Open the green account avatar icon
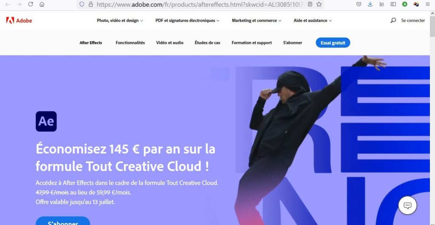 point(405,4)
